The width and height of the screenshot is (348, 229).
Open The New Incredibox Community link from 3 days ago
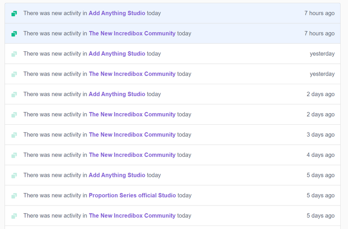pyautogui.click(x=132, y=134)
